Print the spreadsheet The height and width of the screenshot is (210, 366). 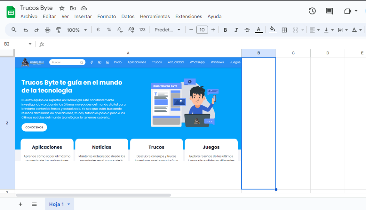pyautogui.click(x=48, y=30)
